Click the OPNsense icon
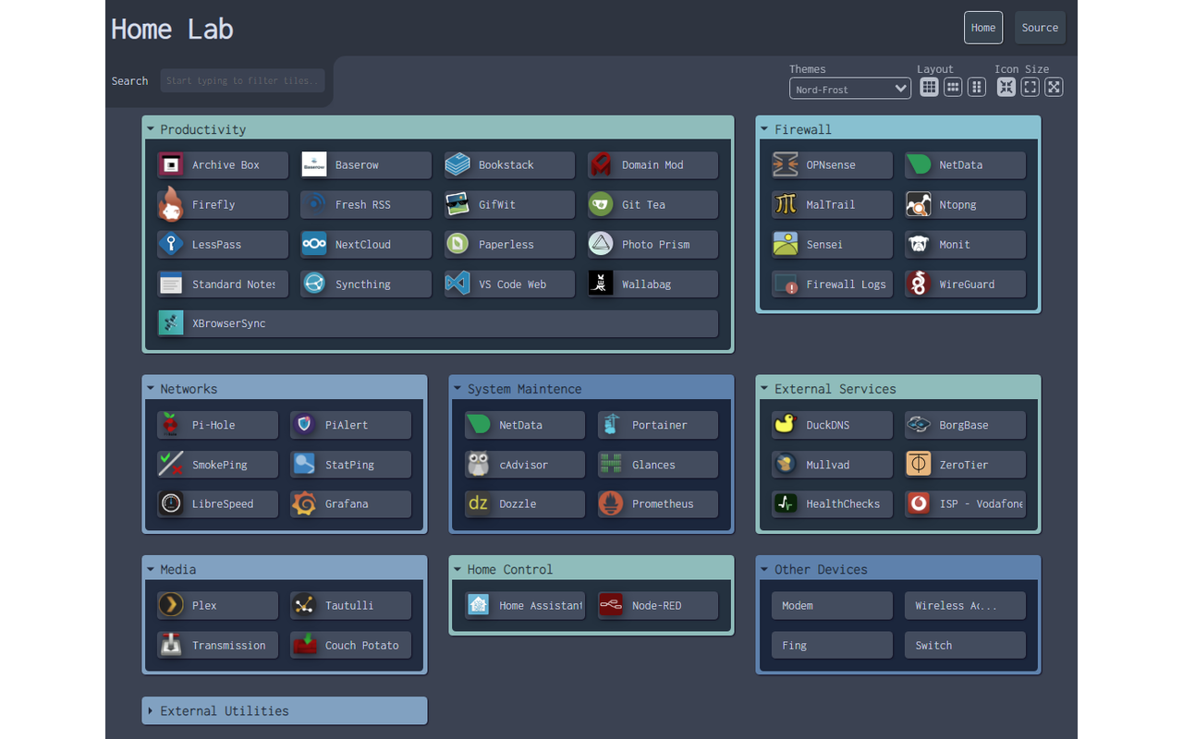This screenshot has width=1183, height=739. 786,165
